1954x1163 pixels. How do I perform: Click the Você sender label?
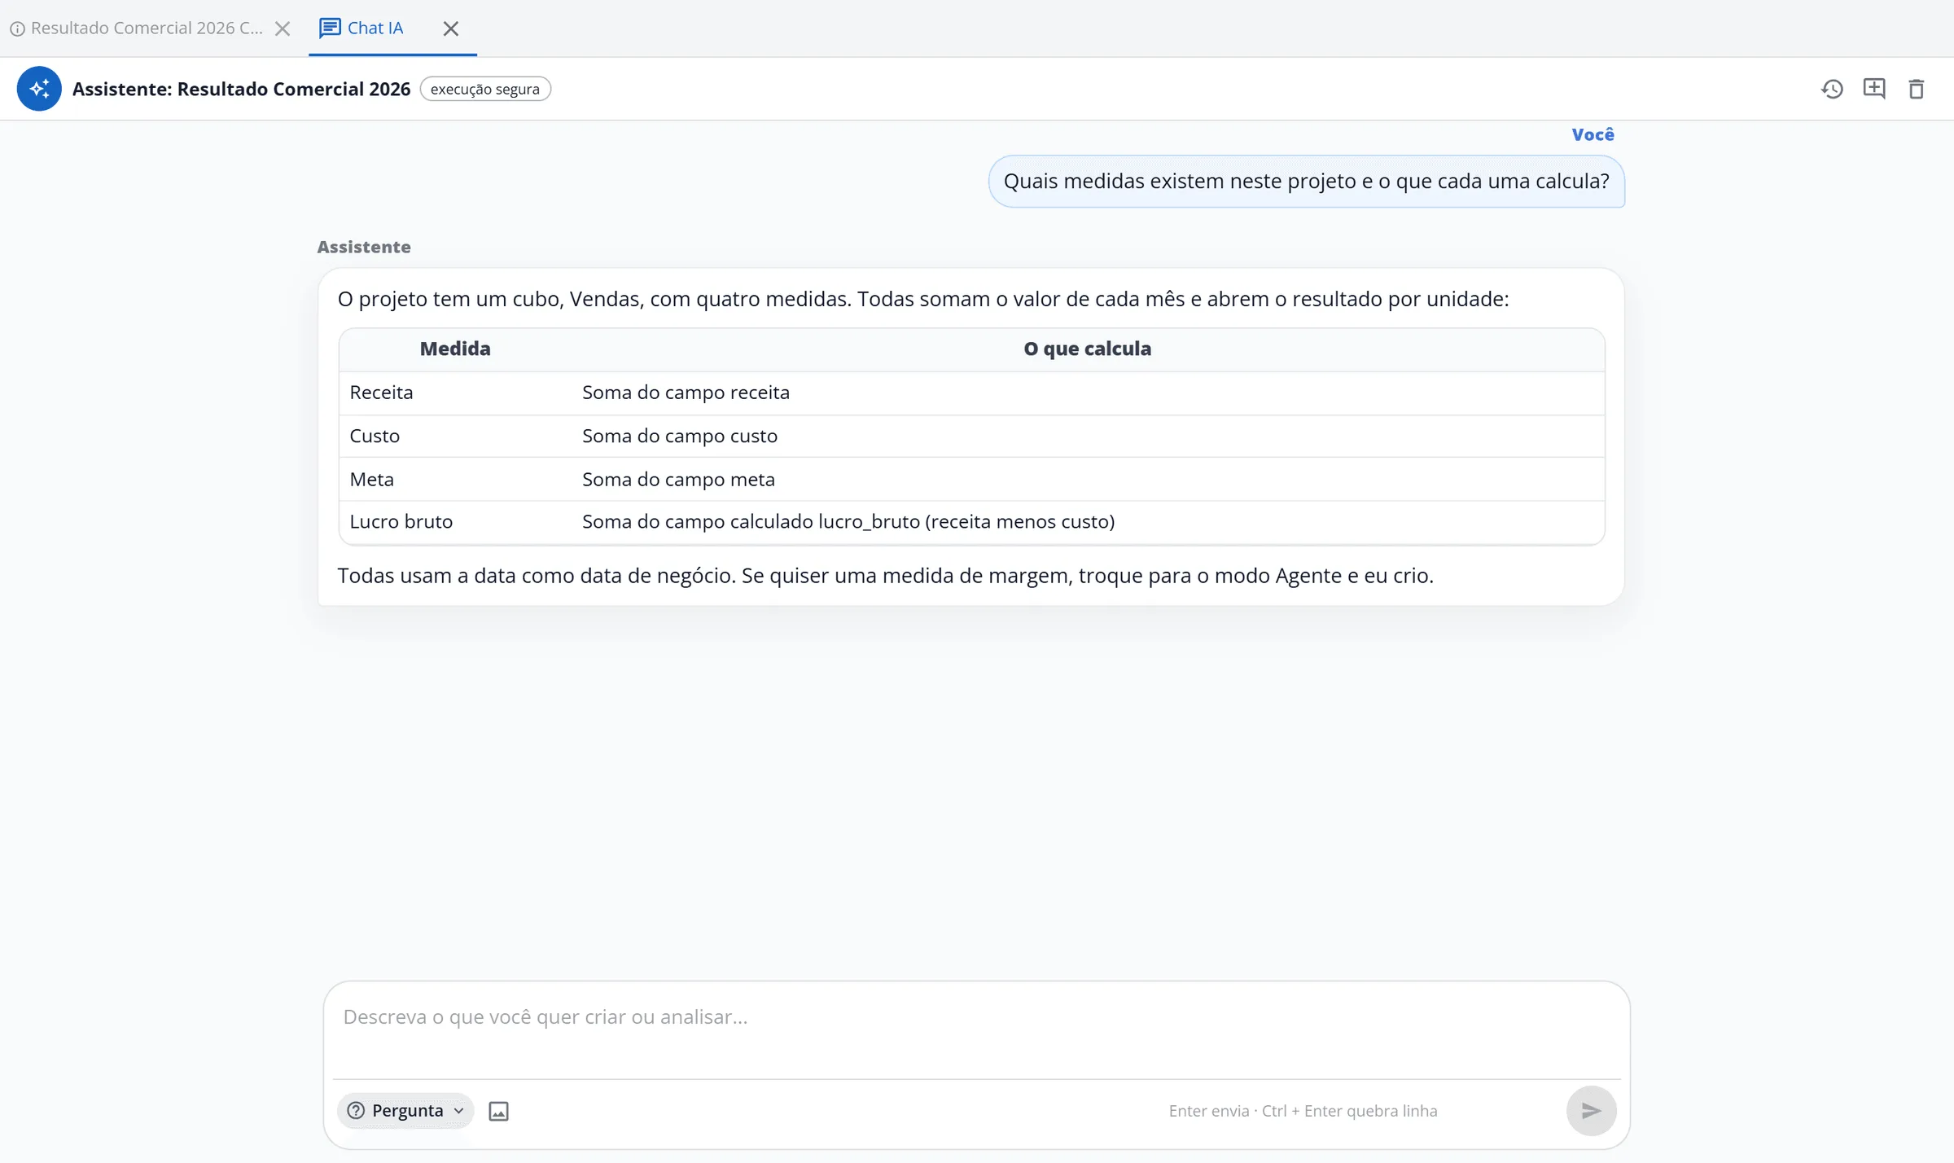pos(1593,134)
